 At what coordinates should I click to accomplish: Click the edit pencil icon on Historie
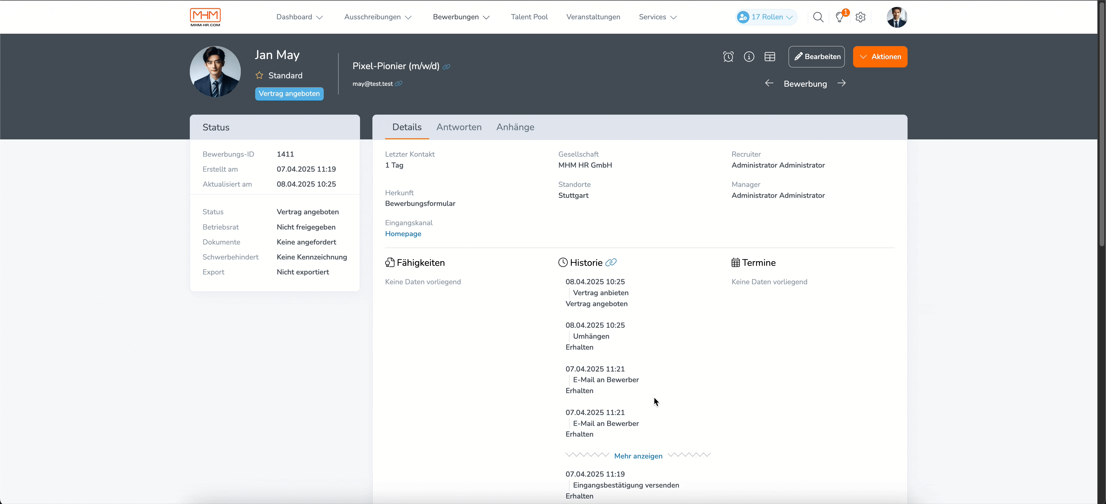[611, 262]
